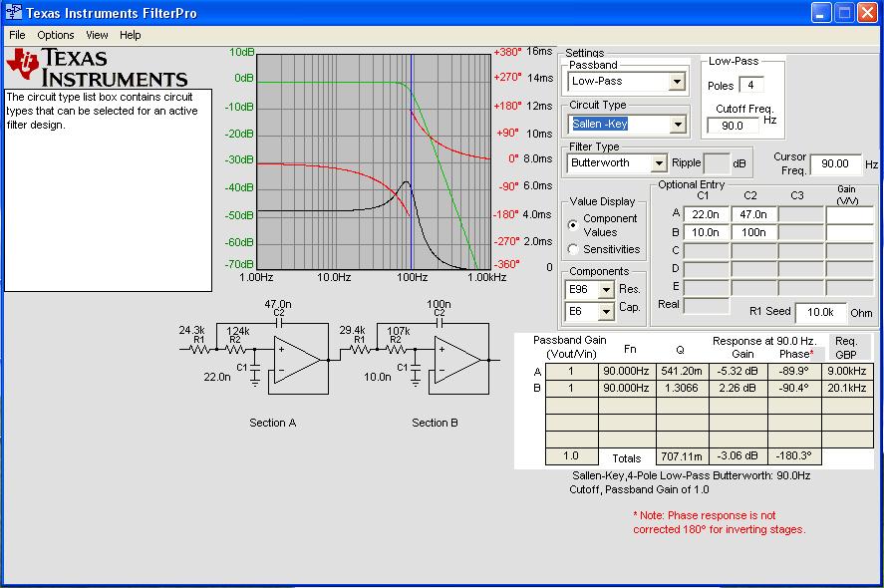This screenshot has height=588, width=884.
Task: Open the Help menu
Action: [131, 35]
